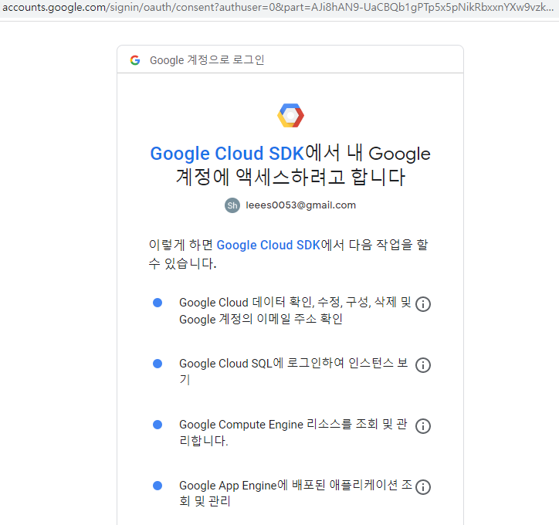Click the Sh account avatar
559x525 pixels.
click(232, 205)
